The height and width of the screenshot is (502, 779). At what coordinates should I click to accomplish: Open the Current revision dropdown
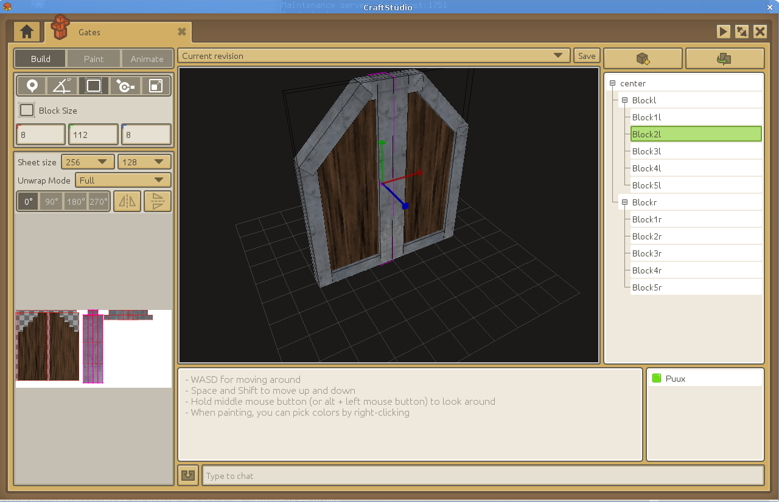pos(374,56)
